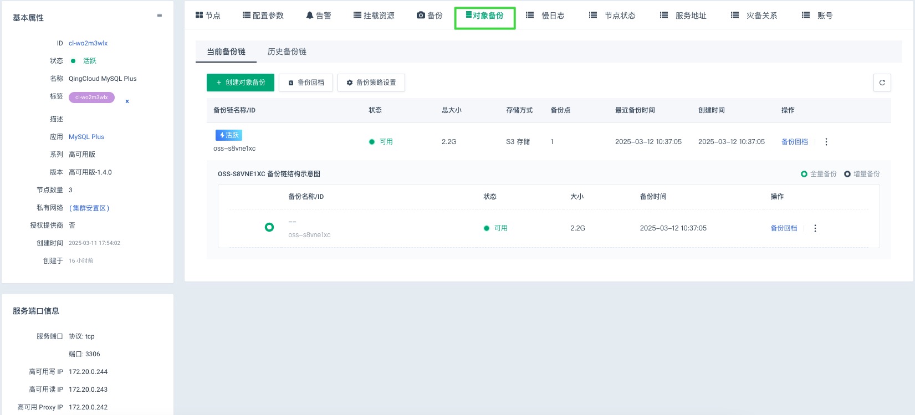
Task: Click the list icon on 账号 tab
Action: [806, 16]
